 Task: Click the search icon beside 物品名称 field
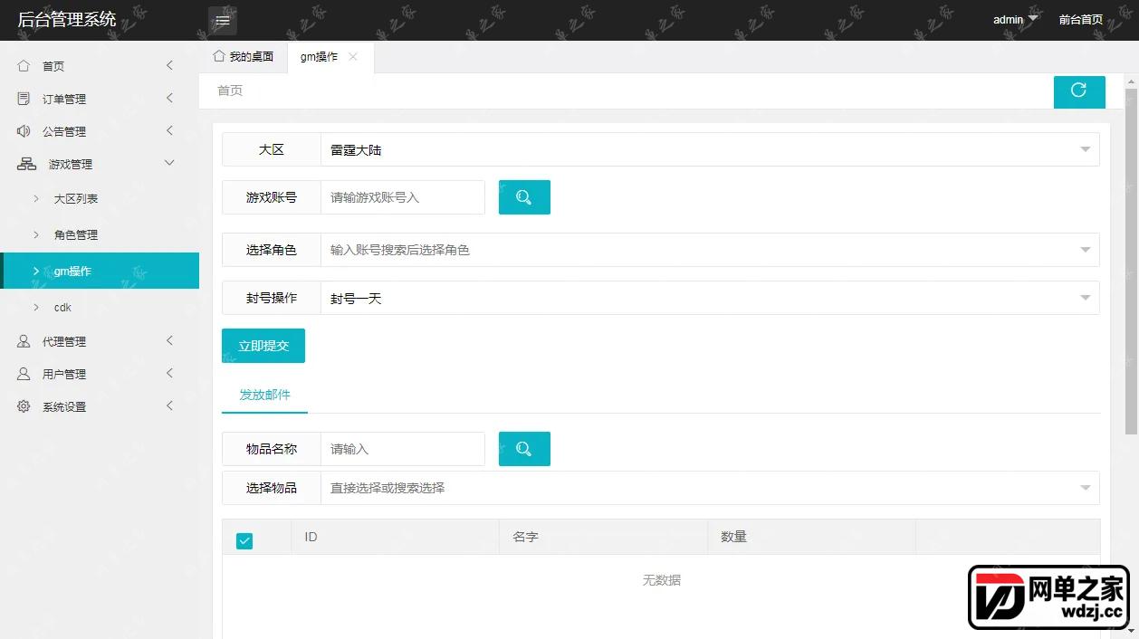524,449
